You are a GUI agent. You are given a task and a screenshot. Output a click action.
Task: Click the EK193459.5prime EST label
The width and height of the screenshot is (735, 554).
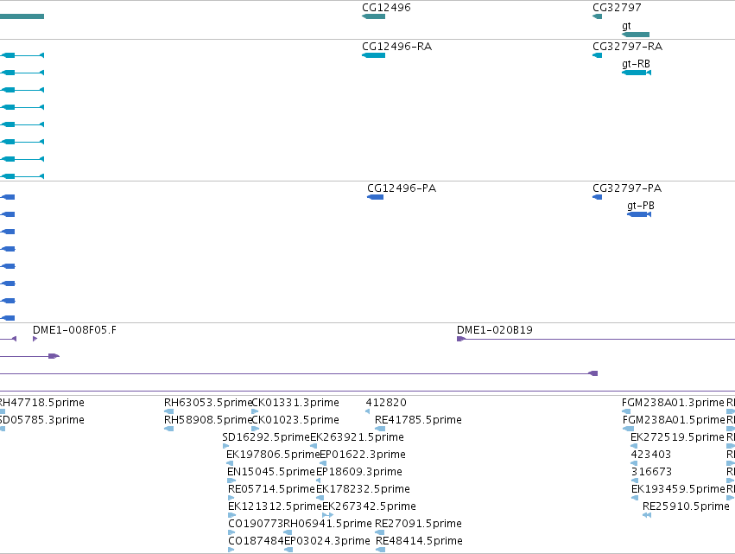click(x=678, y=489)
